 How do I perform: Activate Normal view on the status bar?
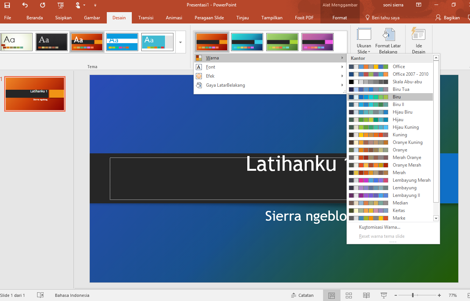coord(332,295)
